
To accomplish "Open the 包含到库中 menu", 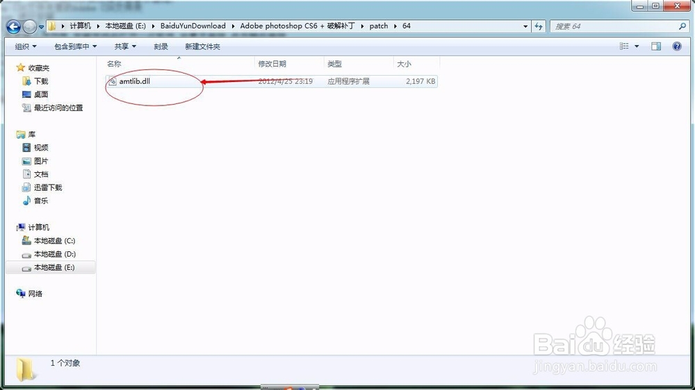I will (x=75, y=46).
